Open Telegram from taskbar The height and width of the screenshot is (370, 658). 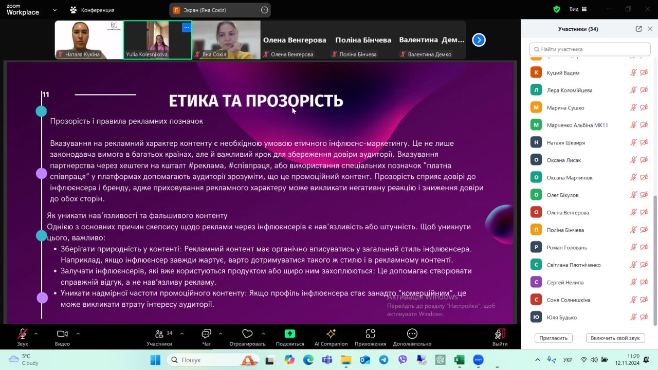[x=383, y=360]
